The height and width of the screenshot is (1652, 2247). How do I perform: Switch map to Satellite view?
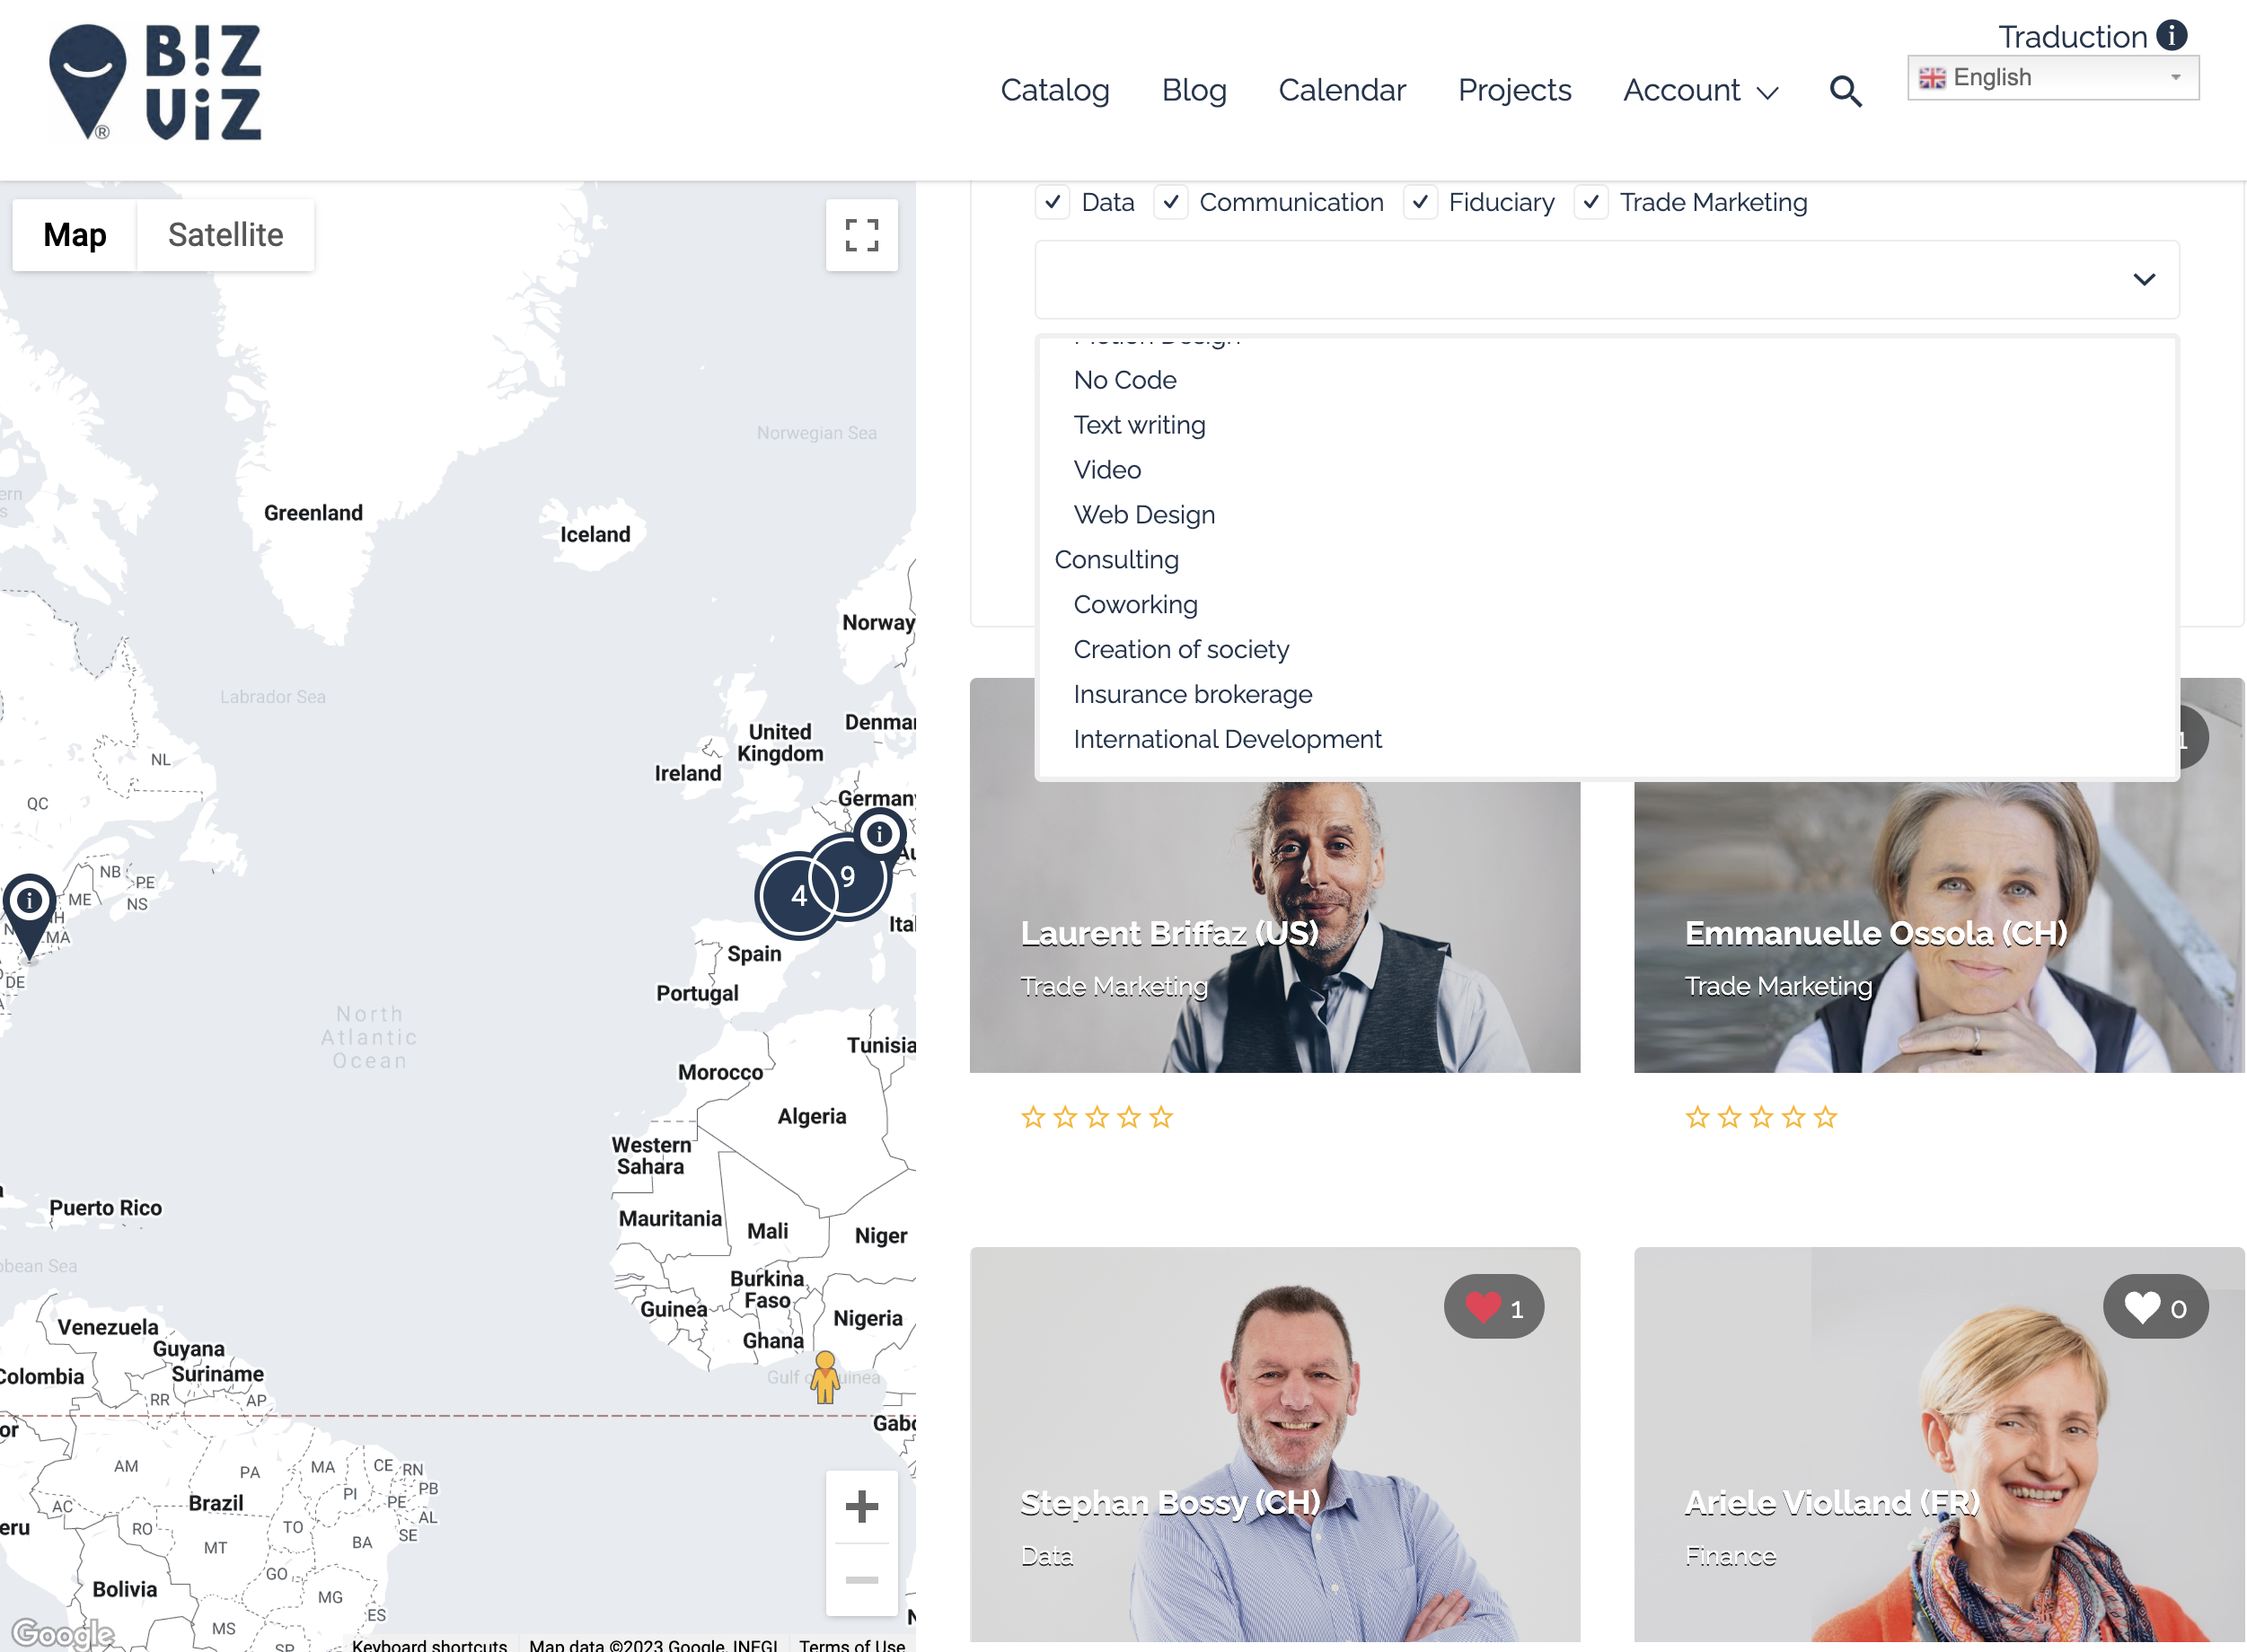pos(225,235)
